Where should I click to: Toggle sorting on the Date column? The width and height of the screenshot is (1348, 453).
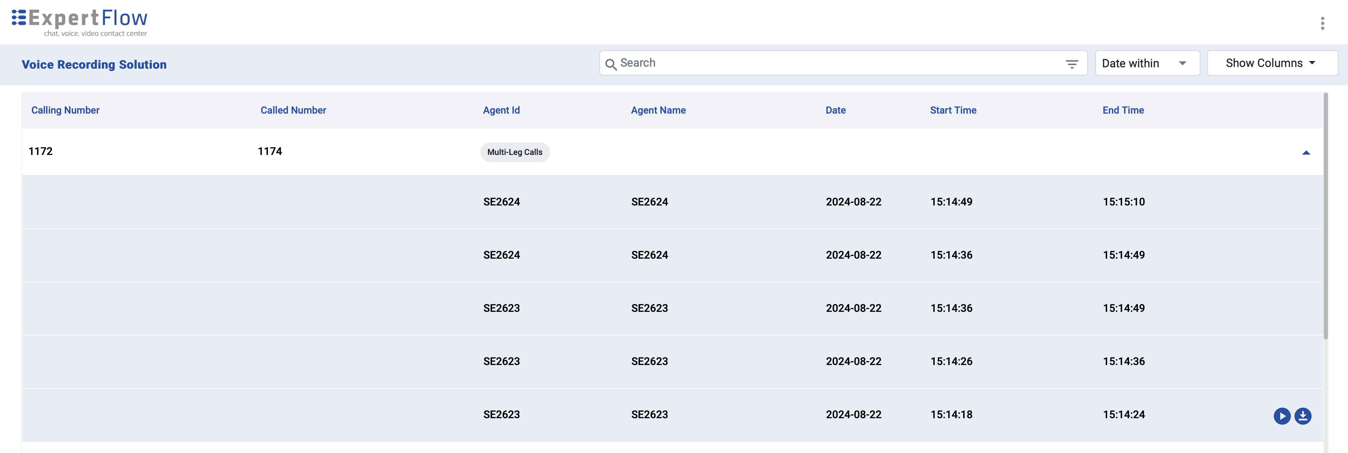[835, 110]
